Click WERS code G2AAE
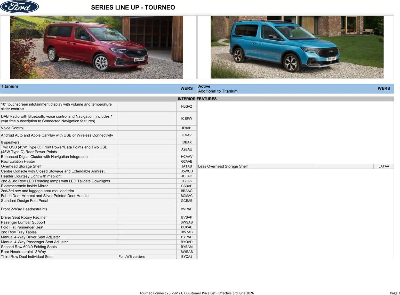This screenshot has height=295, width=400. (187, 162)
